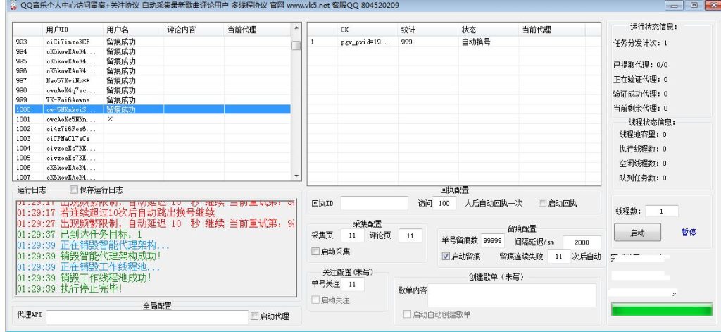Tick the 启动回执 checkbox

542,203
